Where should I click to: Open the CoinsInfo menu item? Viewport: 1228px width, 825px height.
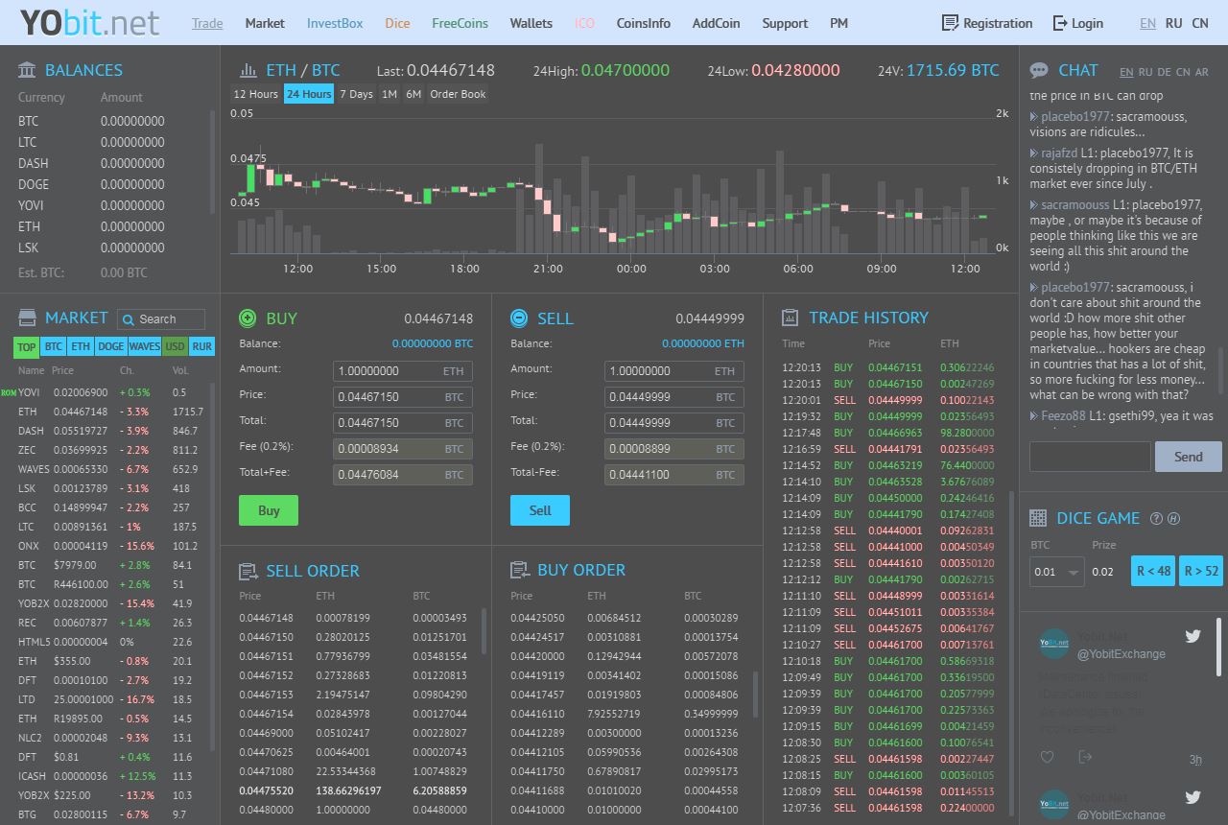coord(644,23)
